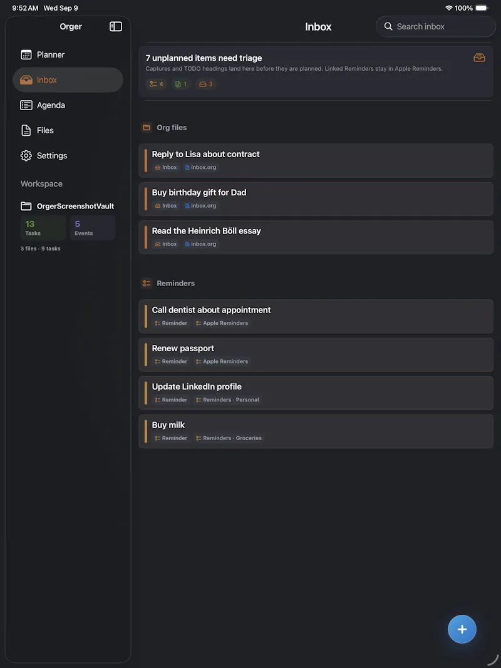Screen dimensions: 501x668
Task: Open the 13 Tasks tile
Action: coord(43,228)
